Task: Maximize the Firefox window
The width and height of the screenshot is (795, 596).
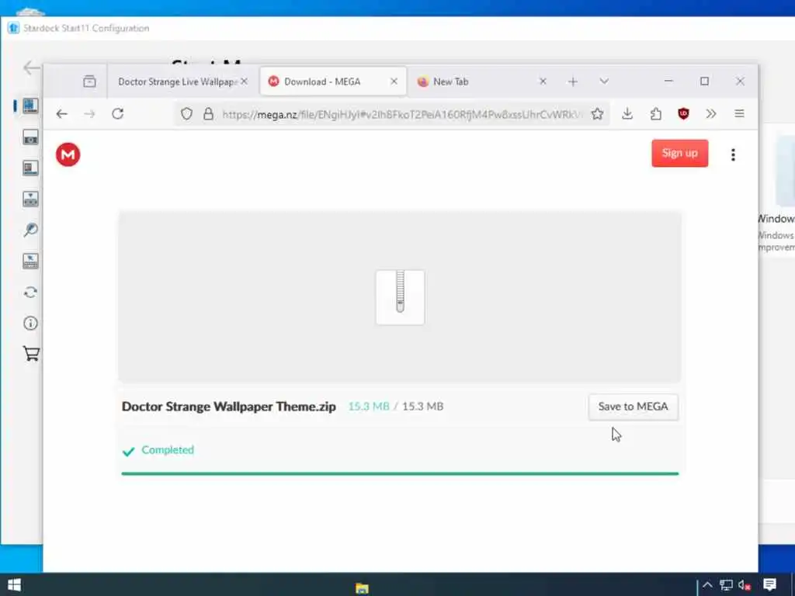Action: click(x=704, y=81)
